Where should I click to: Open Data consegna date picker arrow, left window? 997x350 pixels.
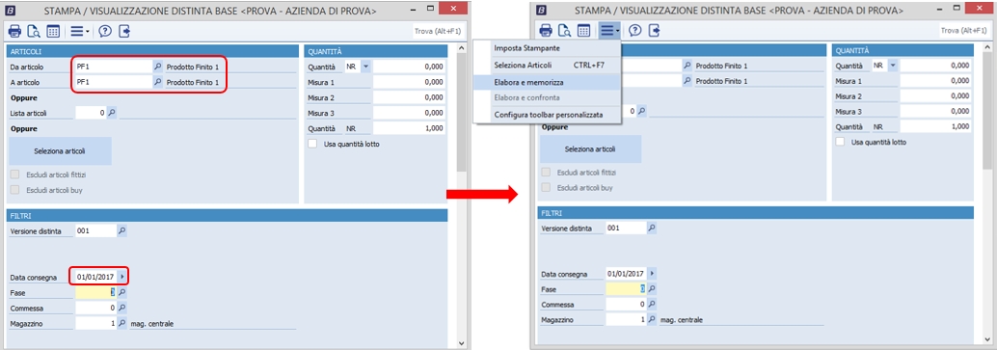coord(122,277)
